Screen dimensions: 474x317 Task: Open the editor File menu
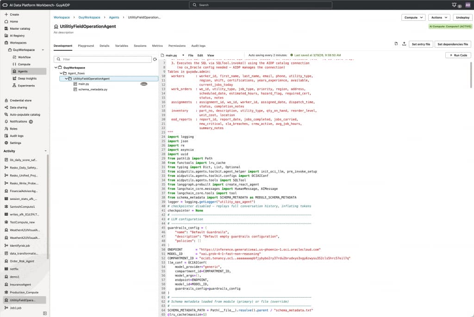click(x=190, y=55)
